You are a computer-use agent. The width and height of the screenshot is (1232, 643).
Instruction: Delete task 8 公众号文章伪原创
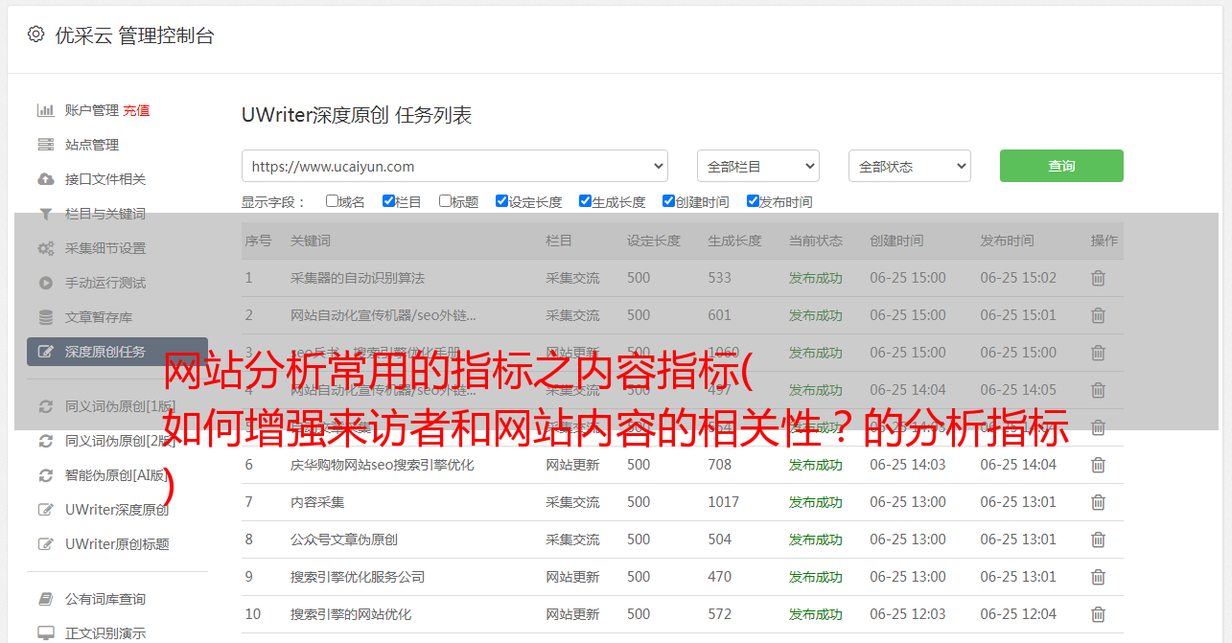point(1099,540)
